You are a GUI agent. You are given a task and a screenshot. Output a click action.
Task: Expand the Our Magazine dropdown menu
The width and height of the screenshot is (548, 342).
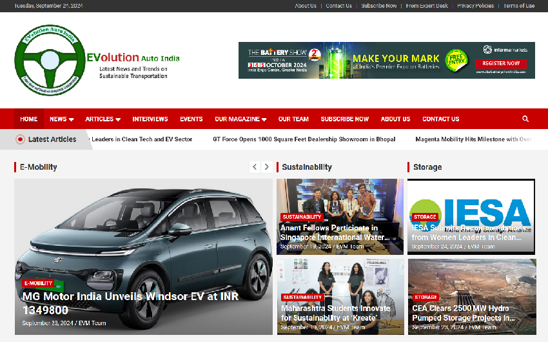click(x=240, y=119)
